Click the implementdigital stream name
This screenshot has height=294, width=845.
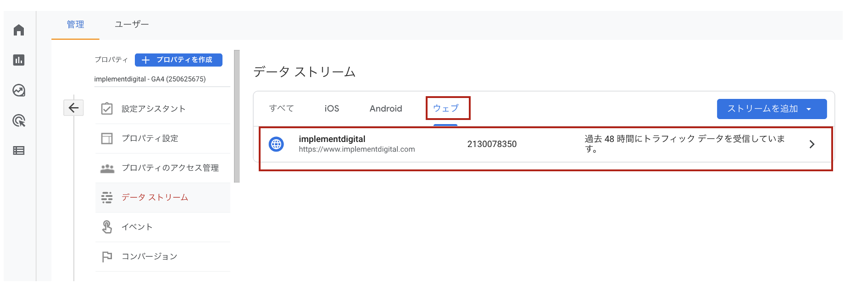point(332,139)
